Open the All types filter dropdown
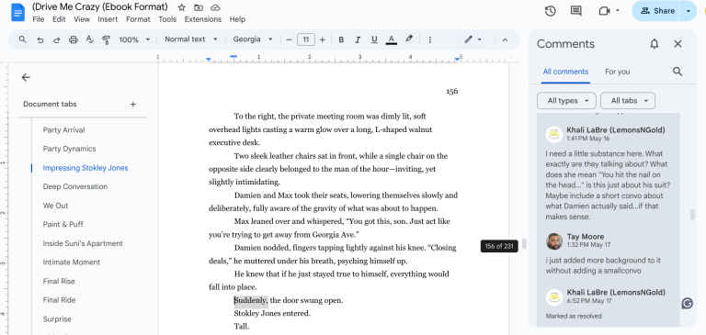Viewport: 706px width, 335px height. pyautogui.click(x=566, y=101)
